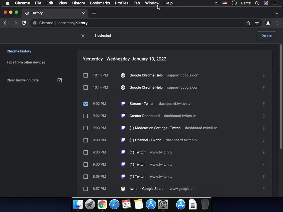Delete the selected history item
283x212 pixels.
coord(266,36)
